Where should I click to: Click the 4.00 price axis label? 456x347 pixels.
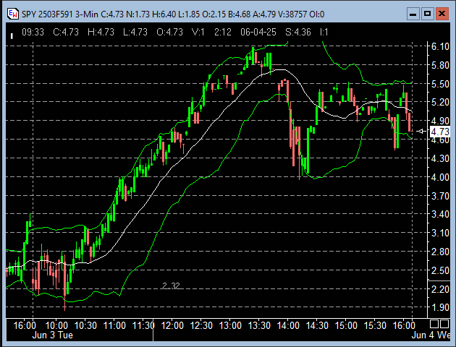click(440, 177)
